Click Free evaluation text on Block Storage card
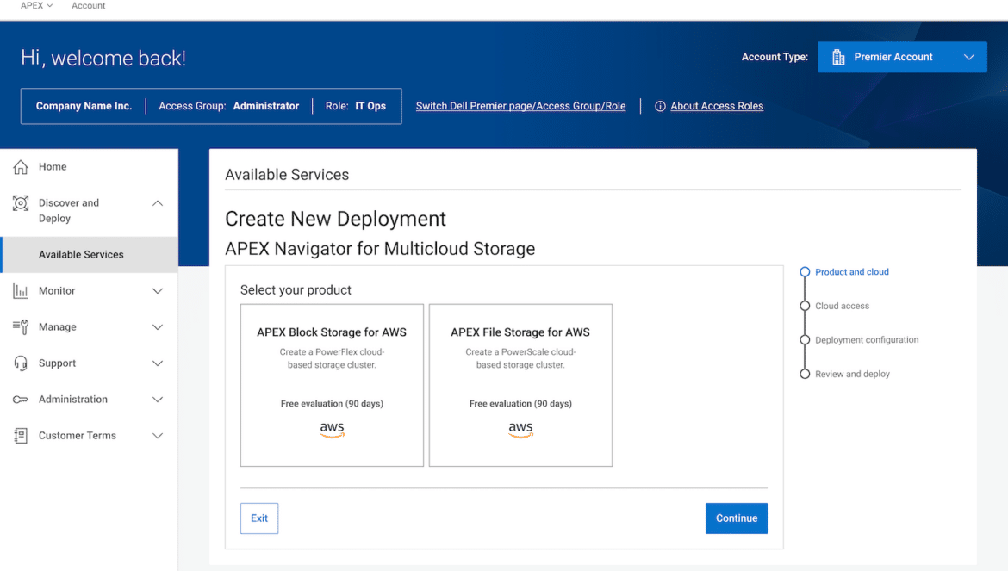The image size is (1008, 571). pos(332,404)
